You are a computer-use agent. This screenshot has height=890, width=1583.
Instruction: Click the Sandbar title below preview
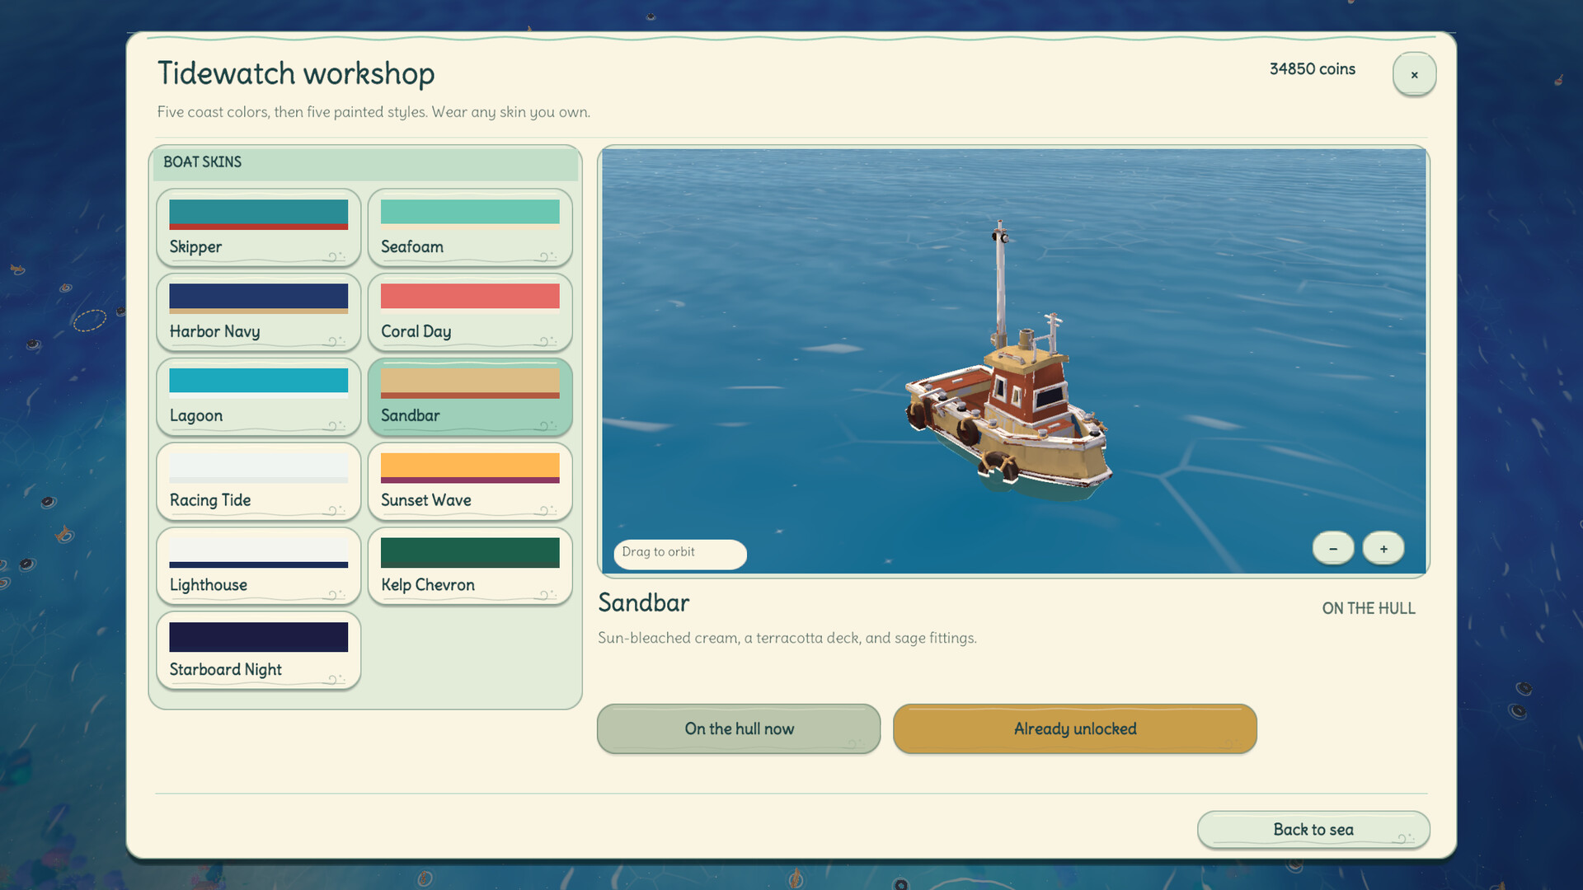(644, 603)
